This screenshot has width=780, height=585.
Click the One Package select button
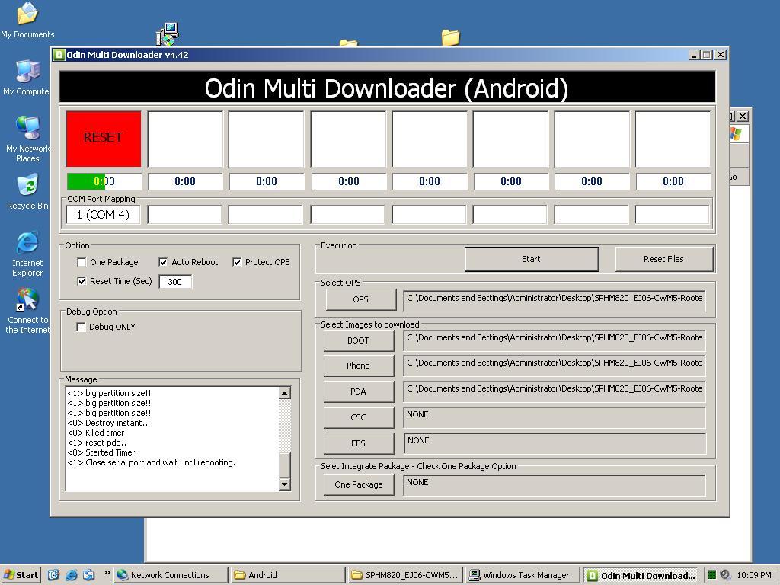[359, 484]
